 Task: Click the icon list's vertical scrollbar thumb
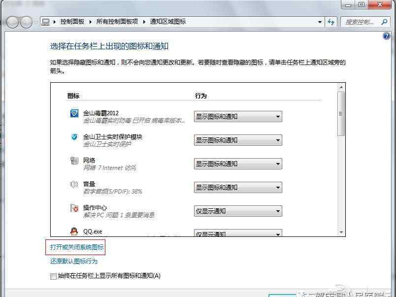(x=341, y=114)
